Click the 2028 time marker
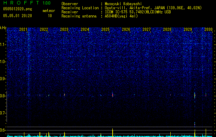The height and width of the screenshot is (137, 216). (x=167, y=29)
